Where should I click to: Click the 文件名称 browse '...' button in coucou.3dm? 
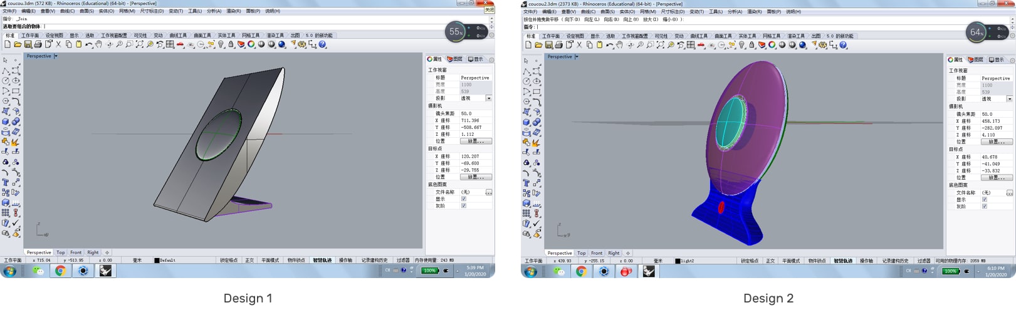point(489,192)
